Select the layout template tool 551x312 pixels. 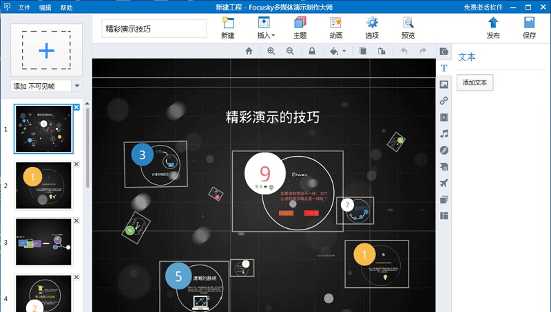(444, 216)
